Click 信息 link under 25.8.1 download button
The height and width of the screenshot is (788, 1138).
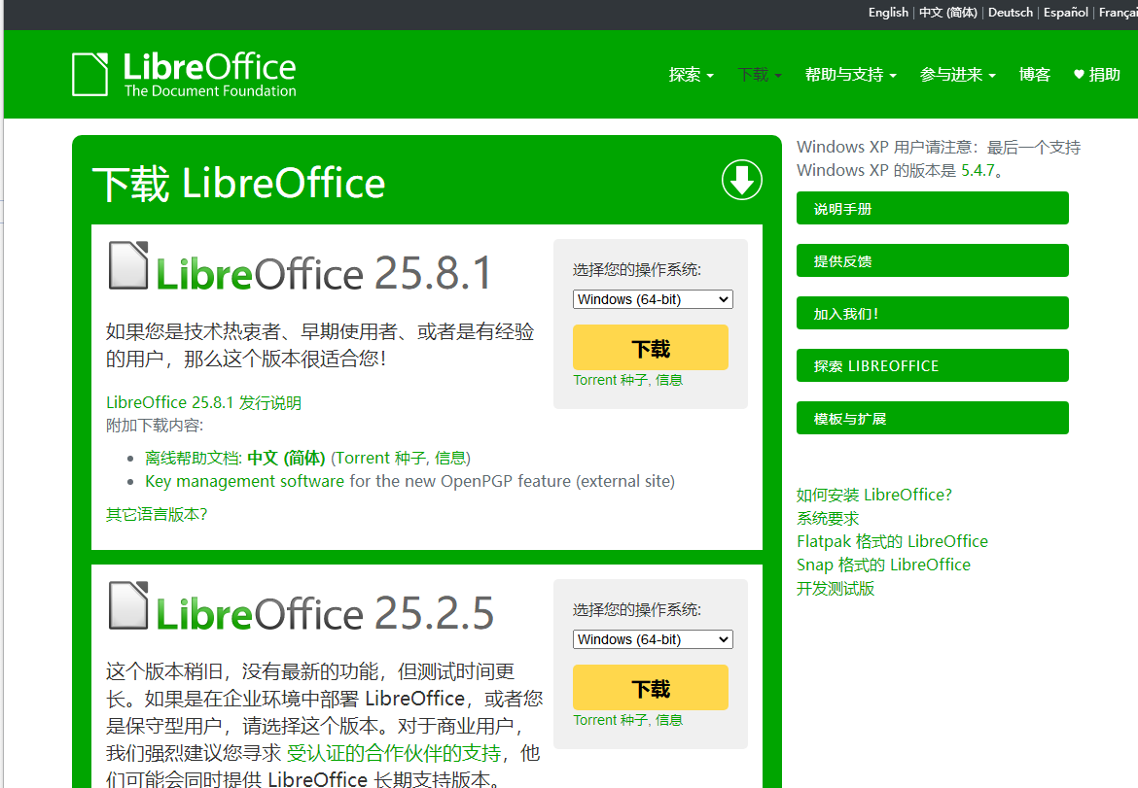point(668,380)
